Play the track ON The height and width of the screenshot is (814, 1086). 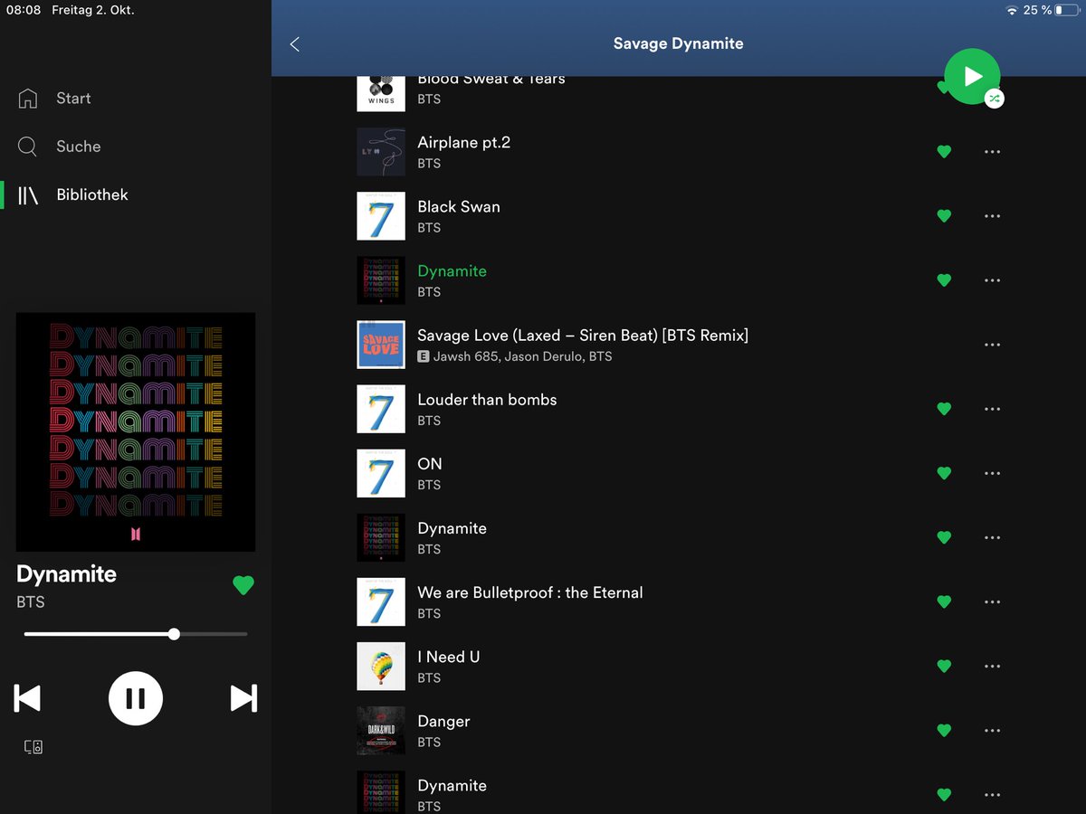tap(430, 464)
